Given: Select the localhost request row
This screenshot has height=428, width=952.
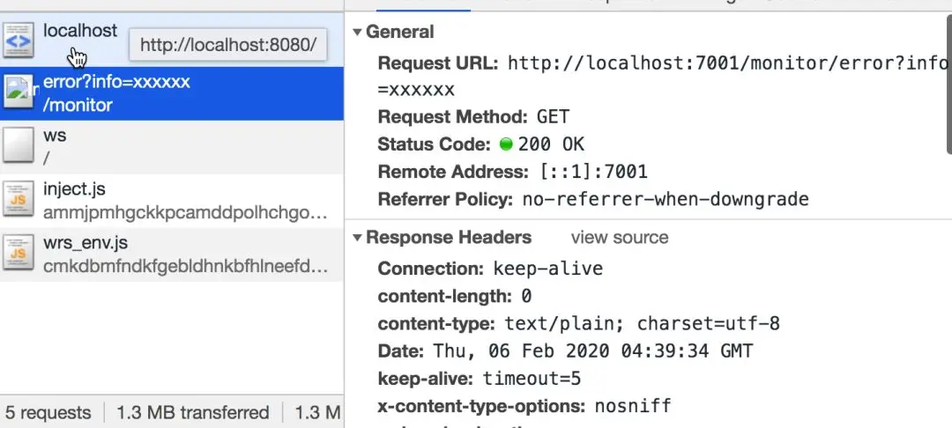Looking at the screenshot, I should pyautogui.click(x=79, y=31).
